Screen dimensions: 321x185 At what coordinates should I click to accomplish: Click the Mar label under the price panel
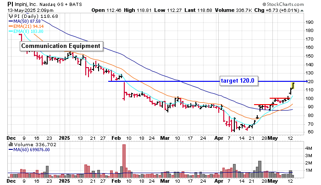[165, 138]
